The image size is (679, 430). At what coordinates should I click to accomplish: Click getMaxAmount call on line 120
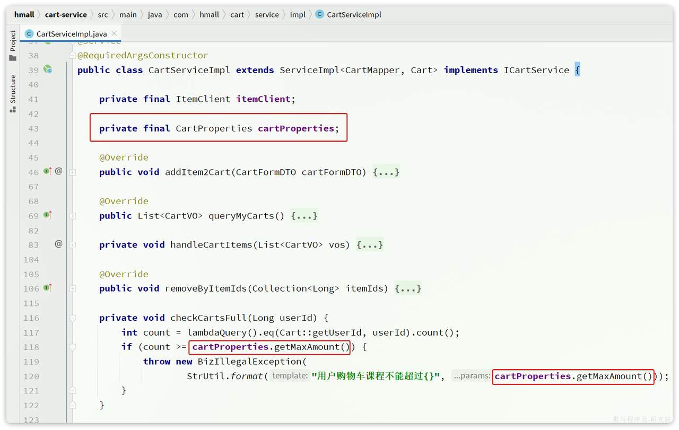(609, 376)
